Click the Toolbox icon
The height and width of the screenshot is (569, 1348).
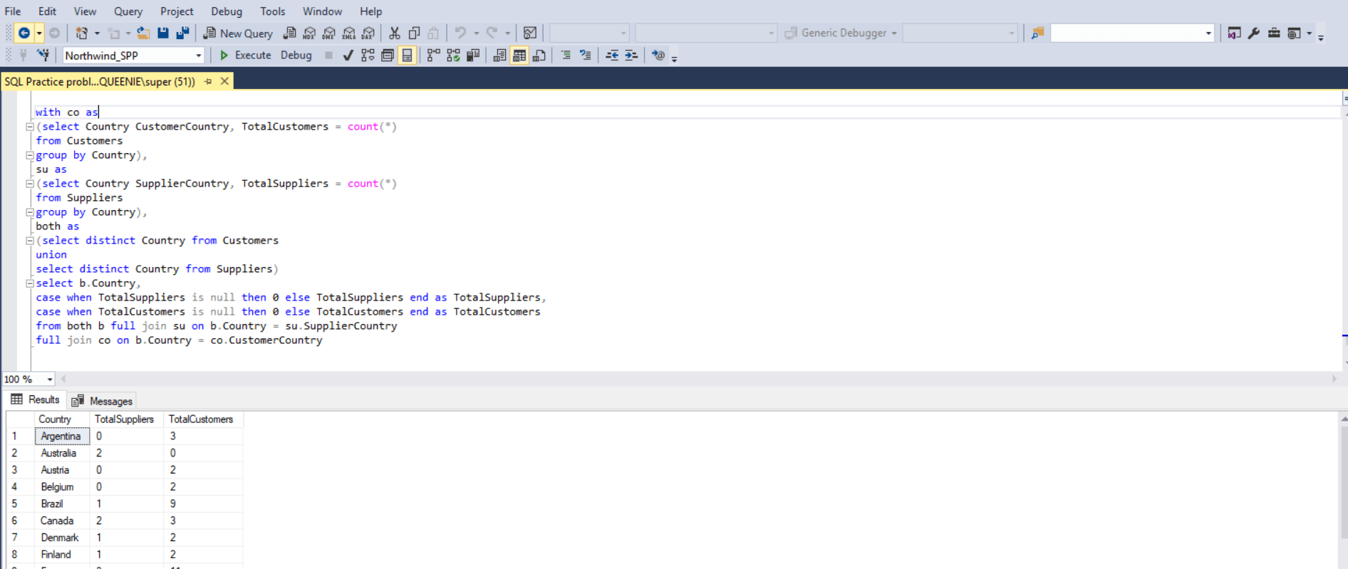pyautogui.click(x=1274, y=33)
